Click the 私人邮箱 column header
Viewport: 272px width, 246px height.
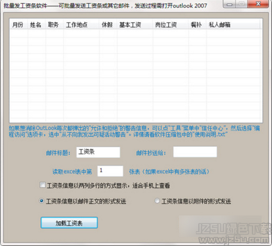233,25
